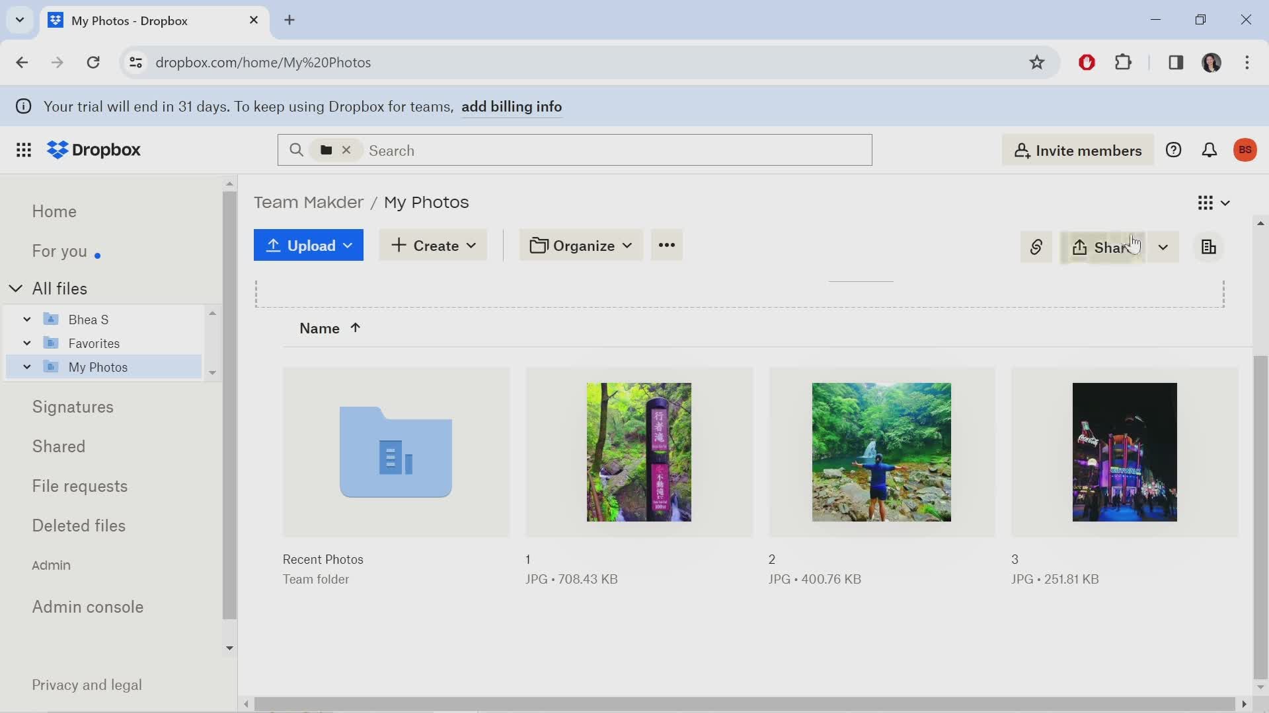Collapse the All files section
Viewport: 1269px width, 713px height.
coord(16,289)
